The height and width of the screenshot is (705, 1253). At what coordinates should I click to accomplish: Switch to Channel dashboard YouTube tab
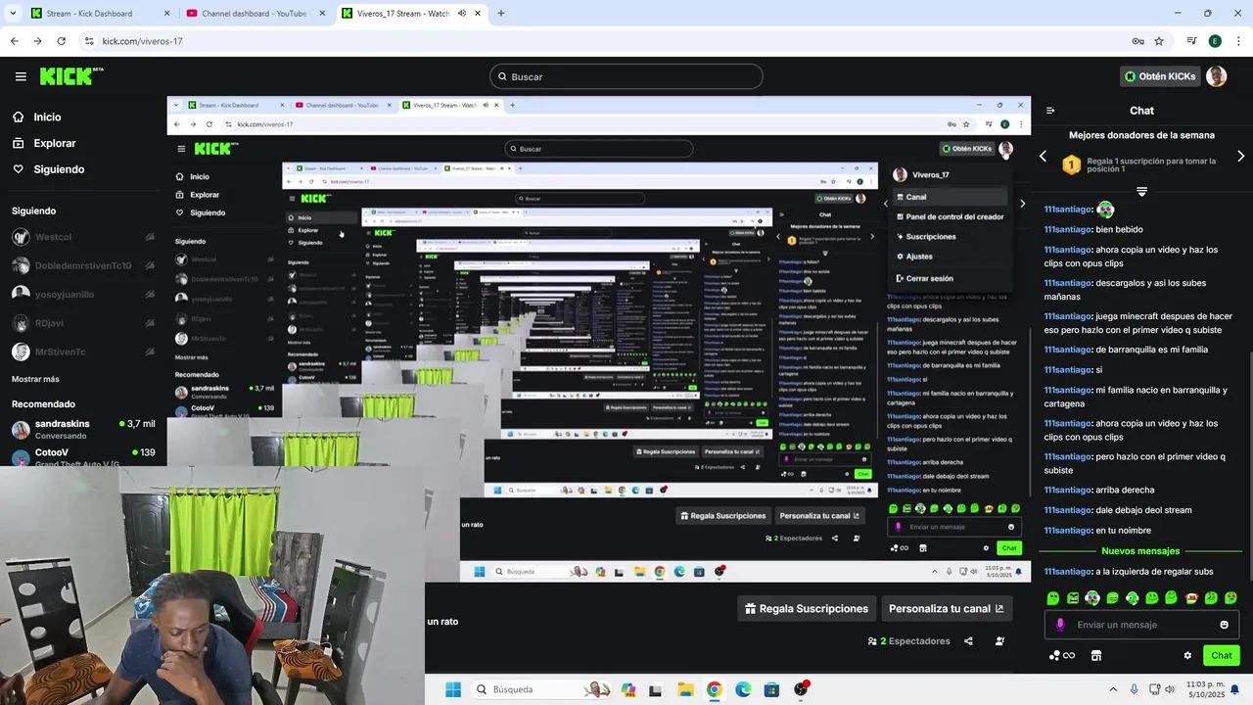click(255, 14)
